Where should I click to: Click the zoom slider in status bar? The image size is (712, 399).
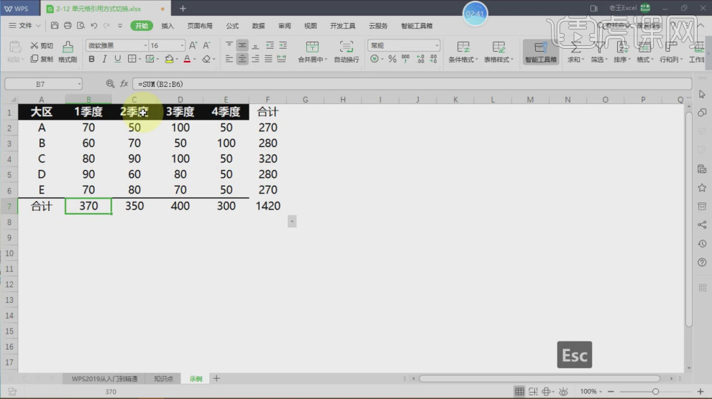point(655,391)
